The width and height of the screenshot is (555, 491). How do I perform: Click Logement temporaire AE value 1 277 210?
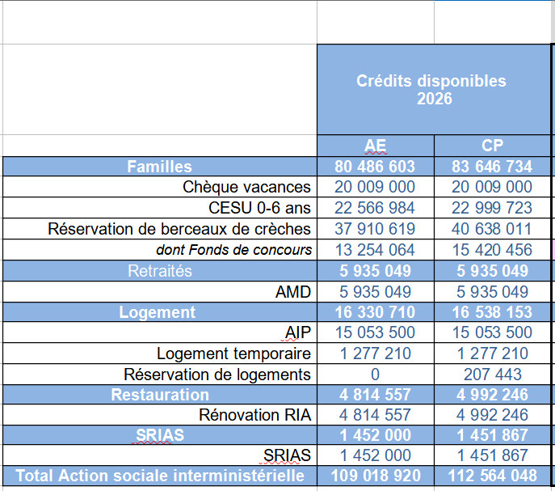(375, 353)
